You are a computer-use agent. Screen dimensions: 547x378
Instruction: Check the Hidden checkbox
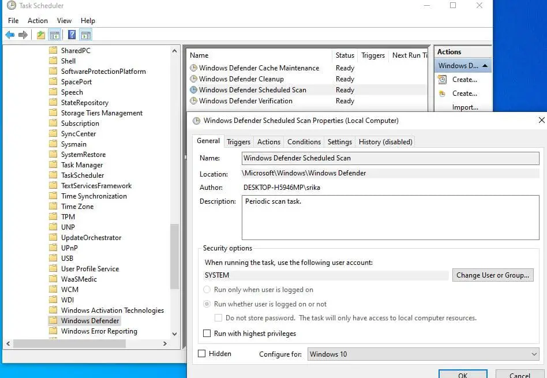pyautogui.click(x=201, y=354)
